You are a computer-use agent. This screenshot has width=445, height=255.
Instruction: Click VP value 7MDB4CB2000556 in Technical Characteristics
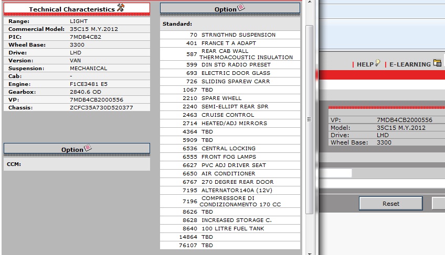tap(97, 99)
